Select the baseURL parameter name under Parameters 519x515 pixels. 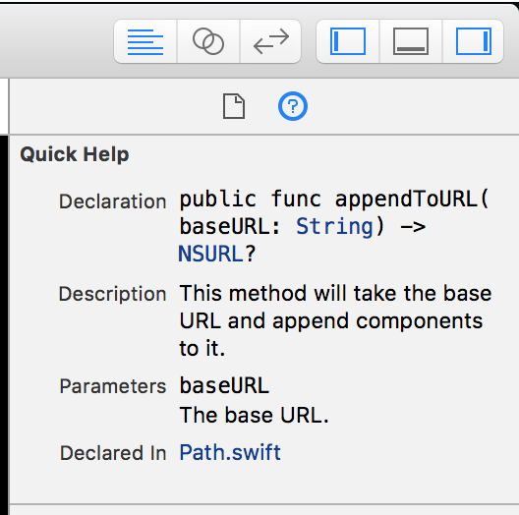[224, 385]
